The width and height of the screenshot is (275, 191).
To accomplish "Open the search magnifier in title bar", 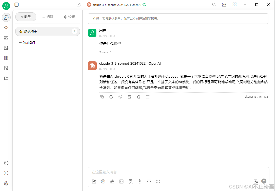I will click(x=214, y=5).
